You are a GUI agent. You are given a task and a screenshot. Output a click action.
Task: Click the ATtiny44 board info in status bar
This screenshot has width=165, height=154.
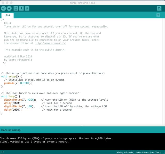pos(138,152)
